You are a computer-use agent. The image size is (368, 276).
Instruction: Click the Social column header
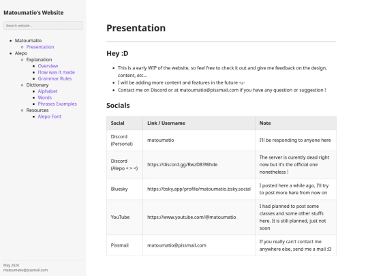pos(125,123)
